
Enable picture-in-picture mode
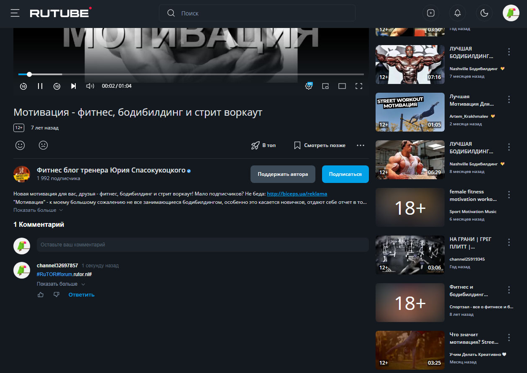coord(325,86)
